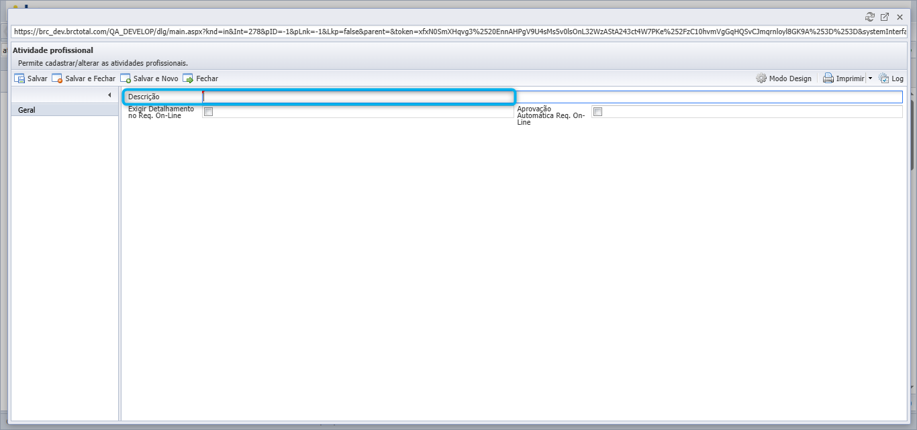Click the dialog URL address field

[460, 32]
